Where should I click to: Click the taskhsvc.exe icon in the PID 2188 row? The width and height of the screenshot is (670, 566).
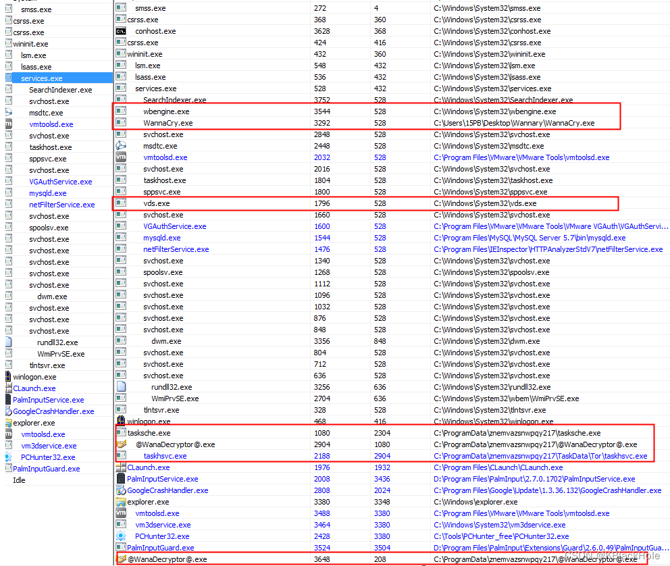[x=121, y=455]
